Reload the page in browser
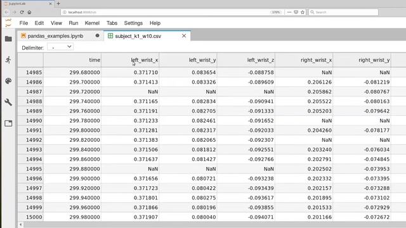The height and width of the screenshot is (228, 406). [22, 12]
